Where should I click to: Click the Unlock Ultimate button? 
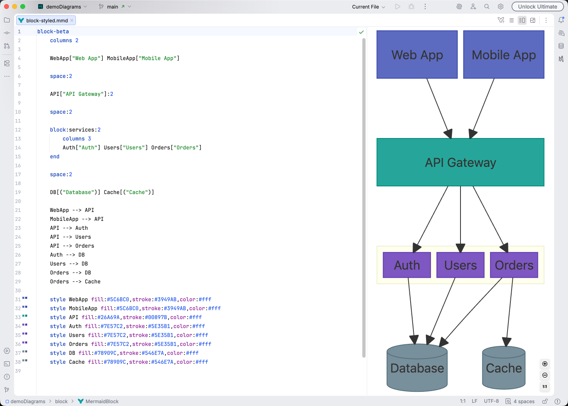point(538,6)
